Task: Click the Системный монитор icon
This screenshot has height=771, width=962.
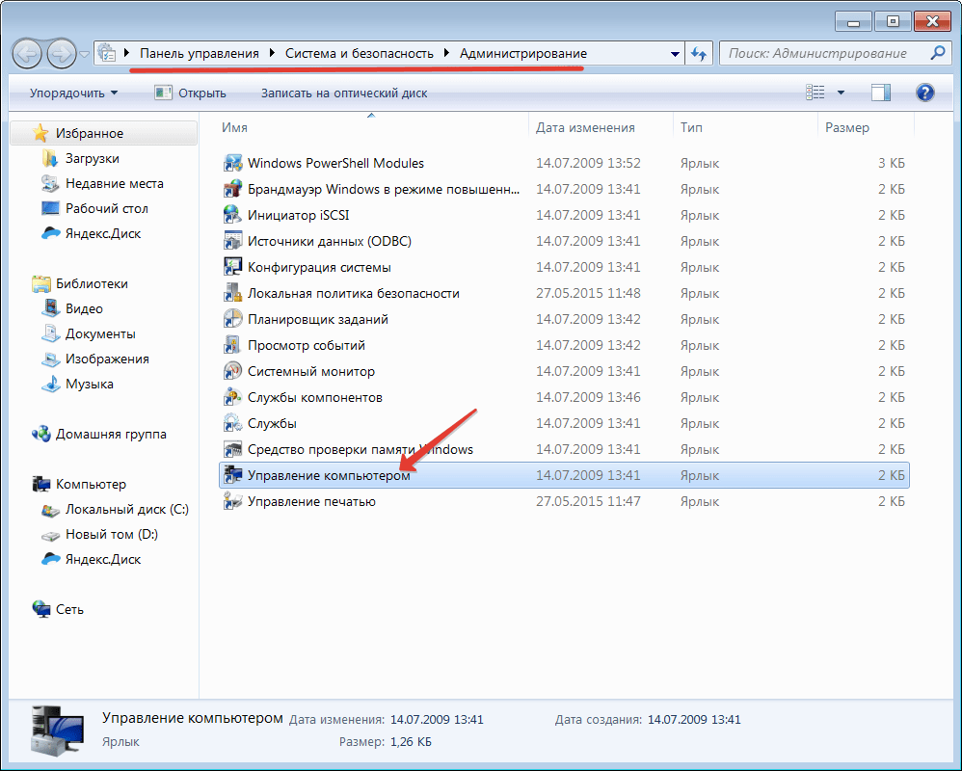Action: tap(232, 371)
